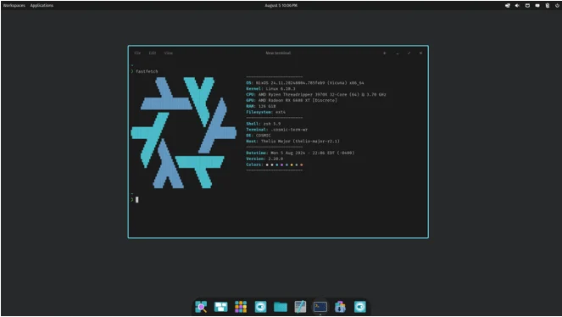Click the 'OS: NixOS 24.11' line
The height and width of the screenshot is (317, 562).
coord(305,83)
